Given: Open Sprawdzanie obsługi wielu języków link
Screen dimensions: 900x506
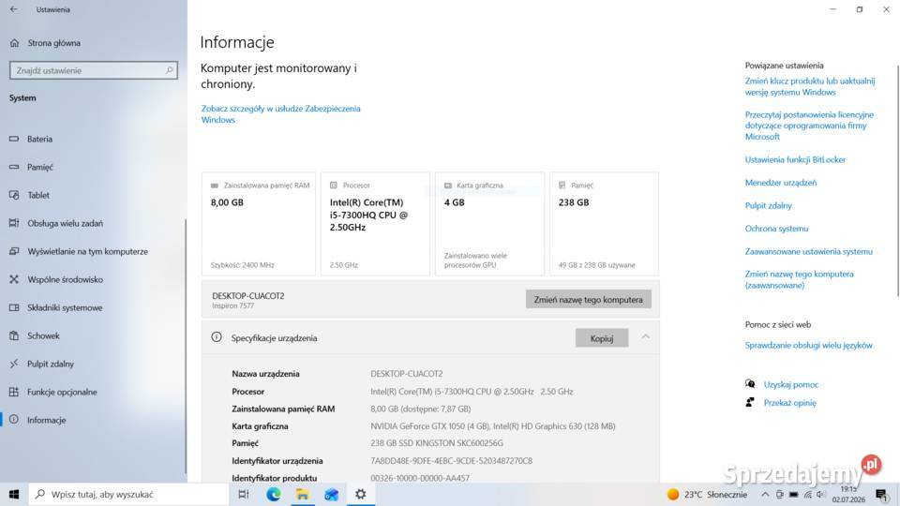Looking at the screenshot, I should (809, 346).
